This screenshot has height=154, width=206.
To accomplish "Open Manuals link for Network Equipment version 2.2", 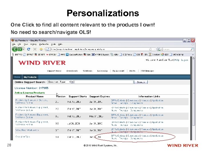I will [145, 108].
